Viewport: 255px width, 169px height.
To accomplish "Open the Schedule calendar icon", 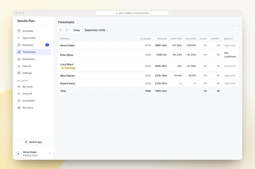I will (19, 31).
